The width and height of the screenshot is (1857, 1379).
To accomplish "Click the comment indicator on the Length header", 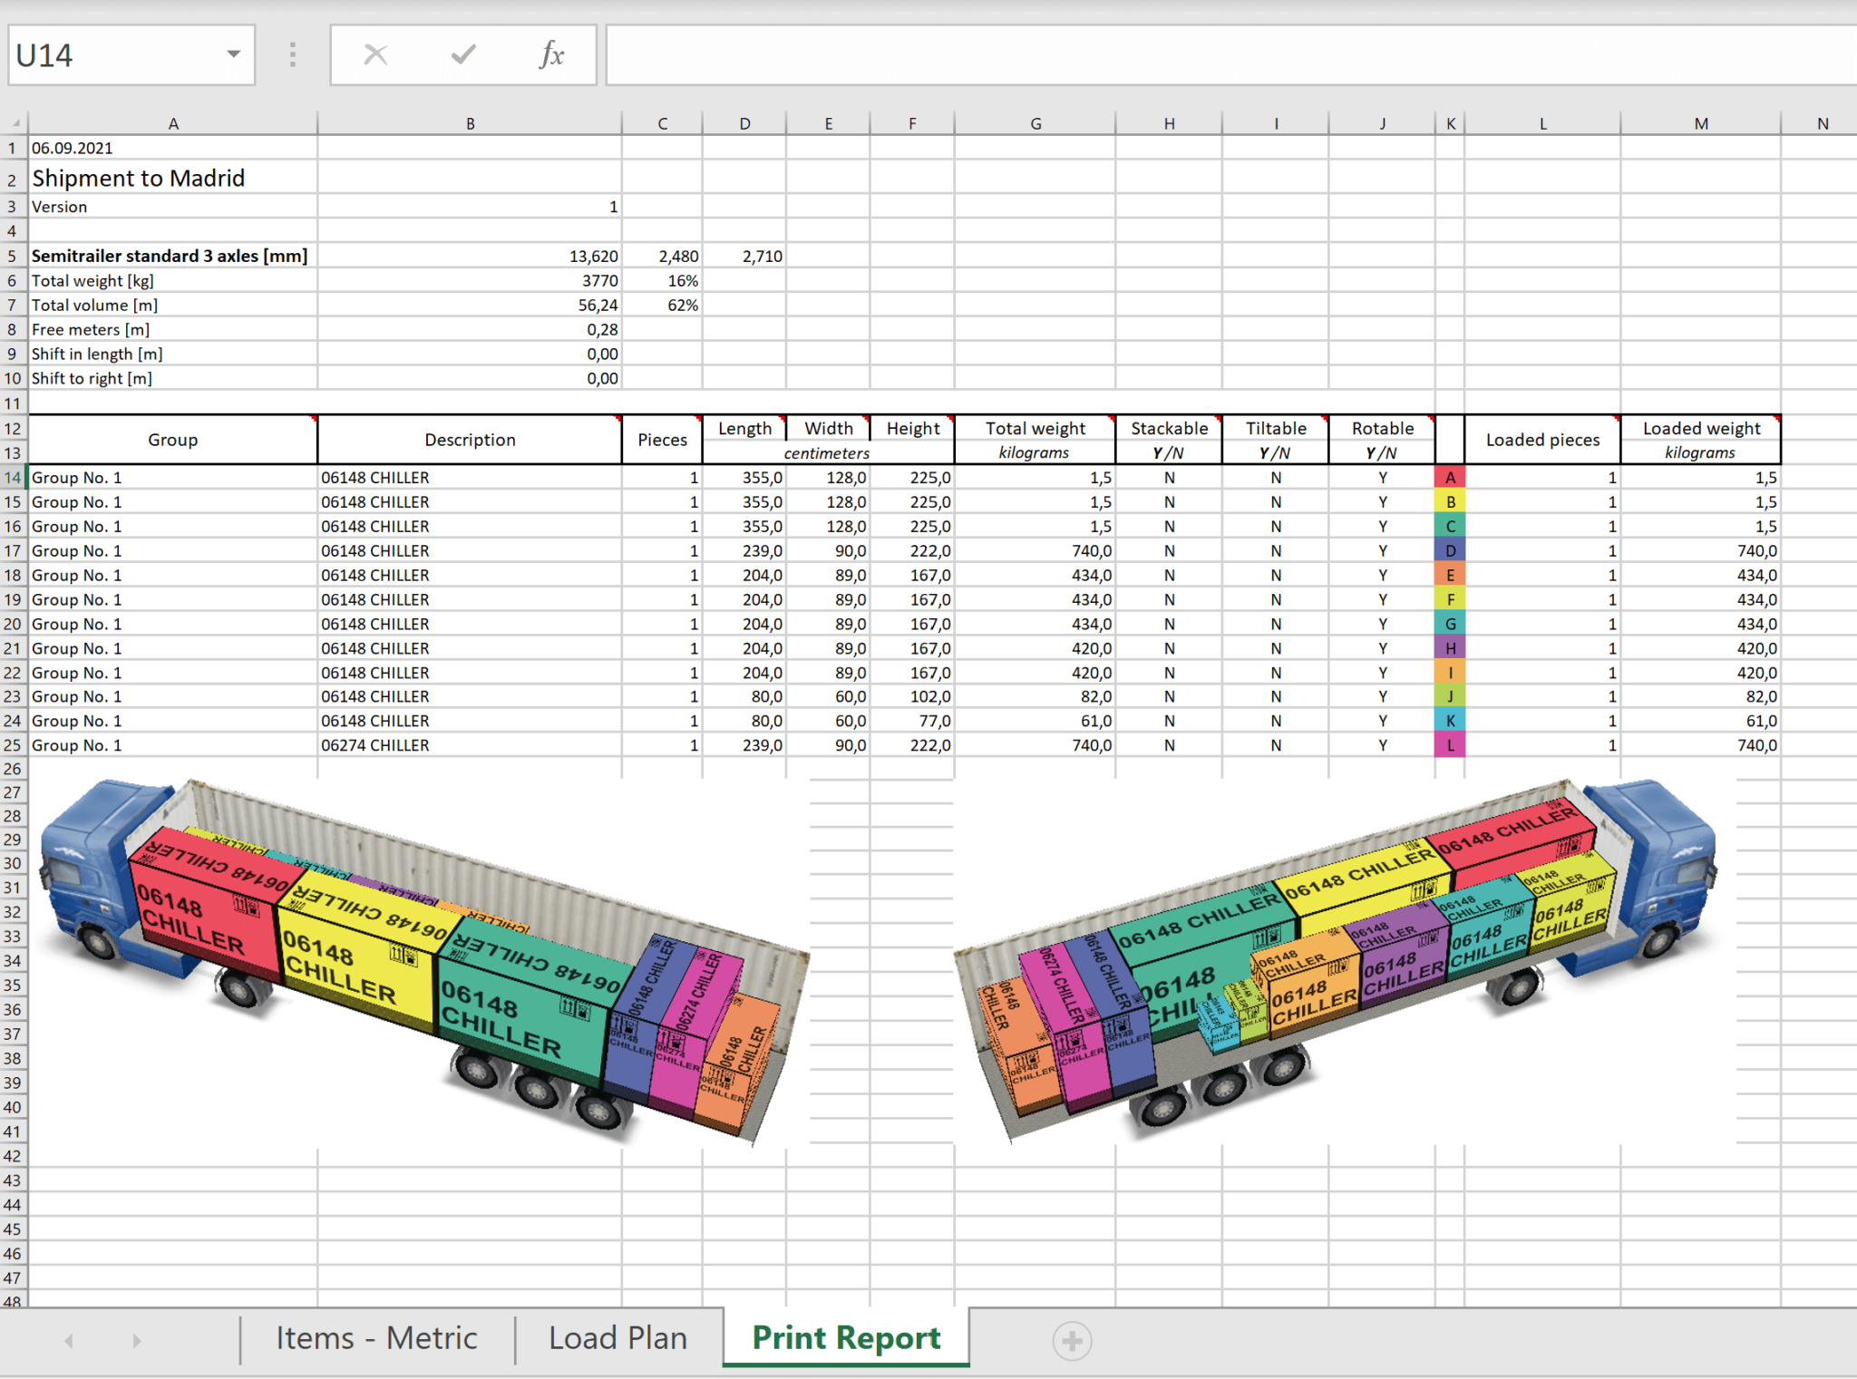I will [x=780, y=421].
